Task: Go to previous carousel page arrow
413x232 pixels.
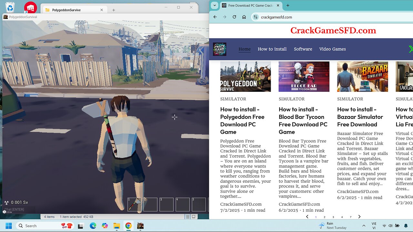Action: tap(307, 217)
